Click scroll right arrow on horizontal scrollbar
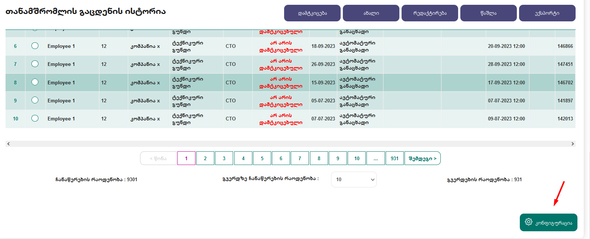Screen dimensions: 590x239 pos(573,144)
